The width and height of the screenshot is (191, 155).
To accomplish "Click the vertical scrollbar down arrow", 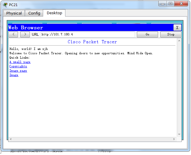I will click(x=179, y=134).
